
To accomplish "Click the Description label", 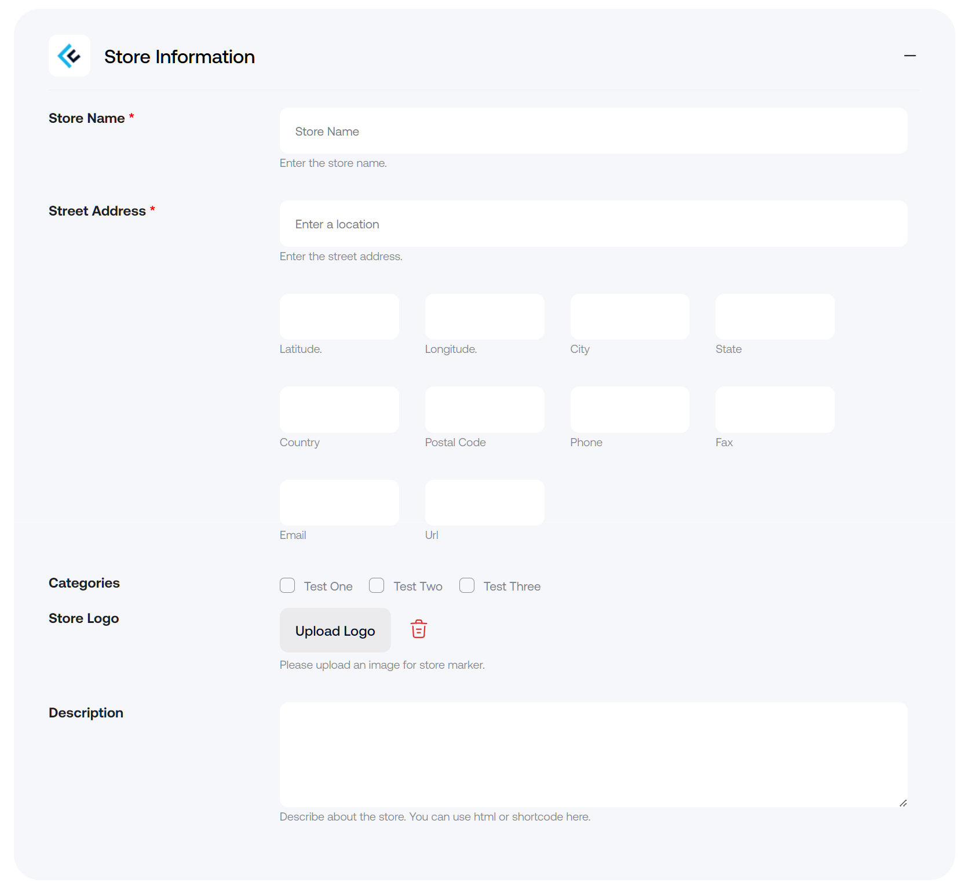I will pyautogui.click(x=86, y=713).
